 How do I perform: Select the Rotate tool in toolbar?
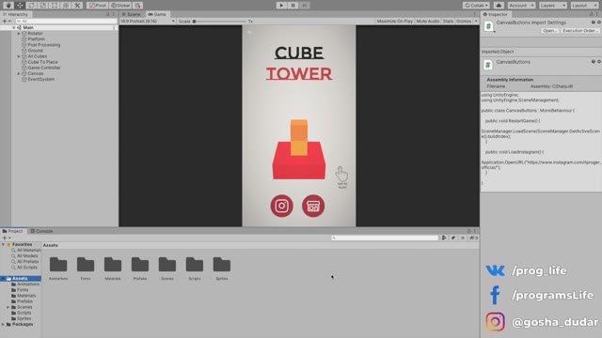[31, 6]
